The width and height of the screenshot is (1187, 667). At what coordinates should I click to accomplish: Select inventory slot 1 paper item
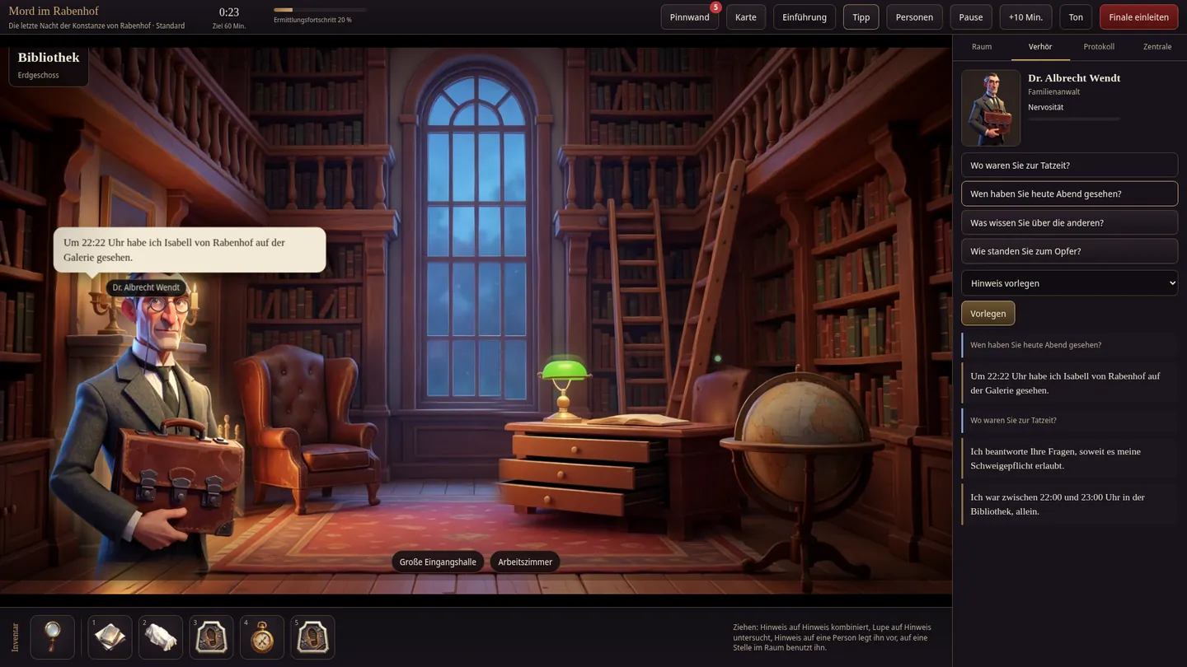pos(110,637)
